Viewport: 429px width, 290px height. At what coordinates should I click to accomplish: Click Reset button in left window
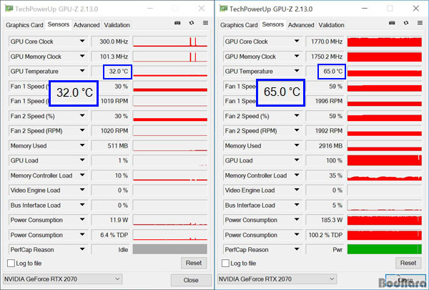point(194,263)
